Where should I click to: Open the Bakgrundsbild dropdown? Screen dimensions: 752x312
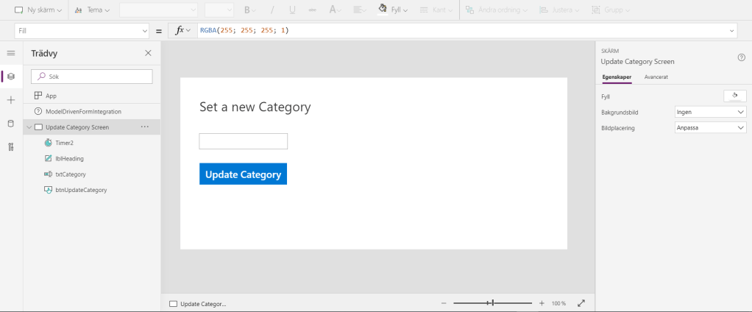710,112
